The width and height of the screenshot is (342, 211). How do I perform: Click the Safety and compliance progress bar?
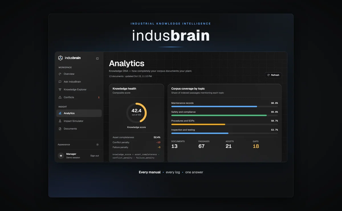coord(224,115)
